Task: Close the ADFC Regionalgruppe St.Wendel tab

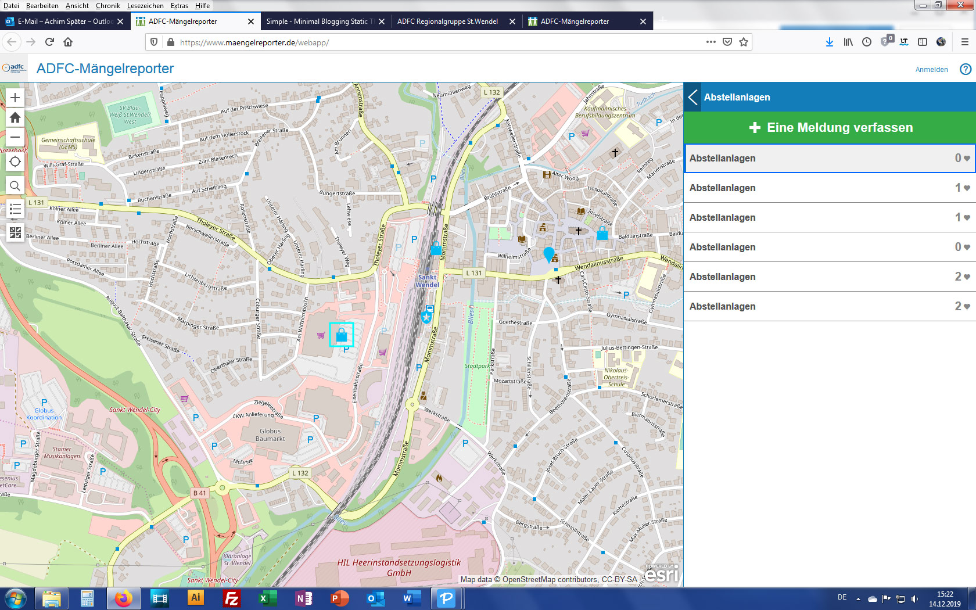Action: point(512,21)
